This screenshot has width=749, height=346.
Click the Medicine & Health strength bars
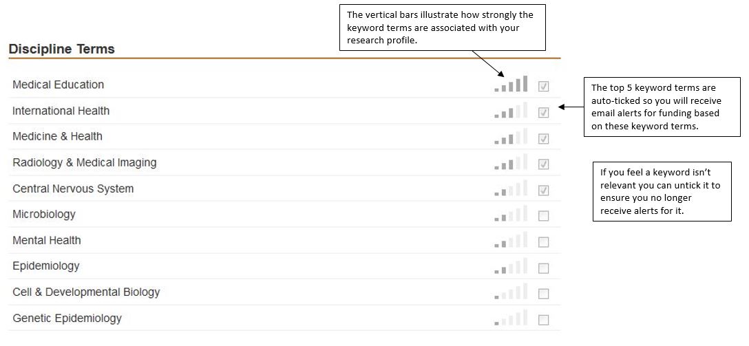point(511,137)
